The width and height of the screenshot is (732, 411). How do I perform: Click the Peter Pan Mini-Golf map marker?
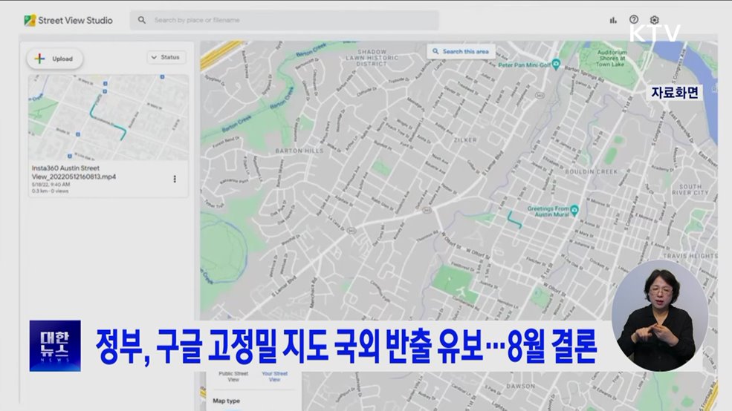point(556,65)
